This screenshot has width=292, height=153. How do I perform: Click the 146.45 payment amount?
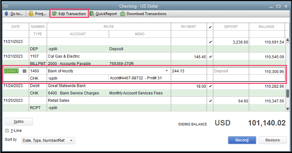click(x=200, y=57)
